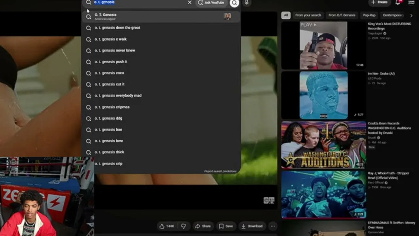Open the notifications bell
The width and height of the screenshot is (419, 236).
point(398,2)
